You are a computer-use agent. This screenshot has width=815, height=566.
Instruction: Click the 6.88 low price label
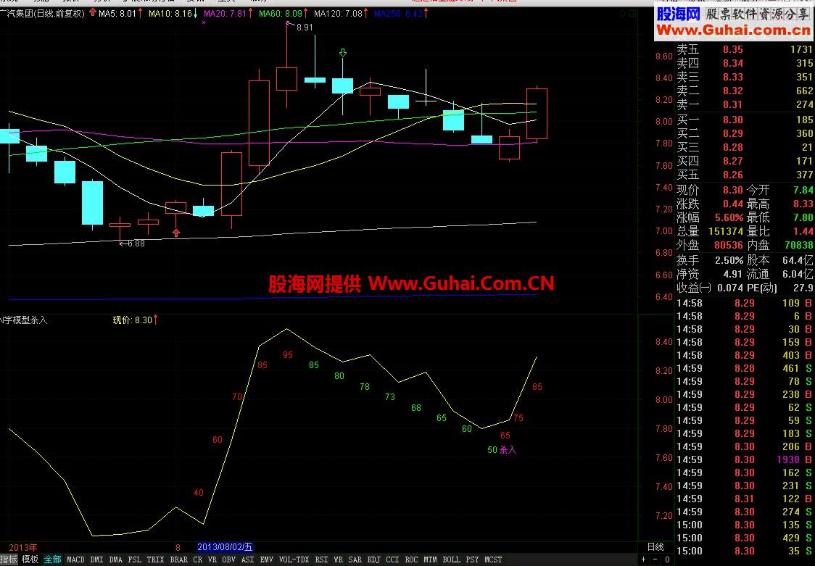136,243
